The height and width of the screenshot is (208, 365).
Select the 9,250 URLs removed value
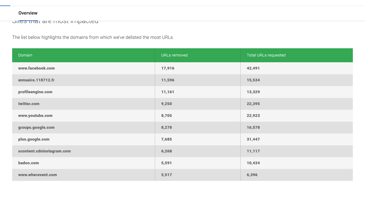click(167, 104)
